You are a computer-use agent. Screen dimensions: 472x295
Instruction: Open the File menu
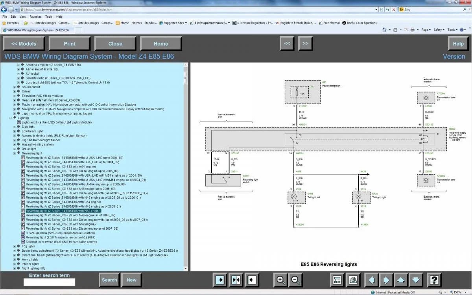pyautogui.click(x=4, y=17)
